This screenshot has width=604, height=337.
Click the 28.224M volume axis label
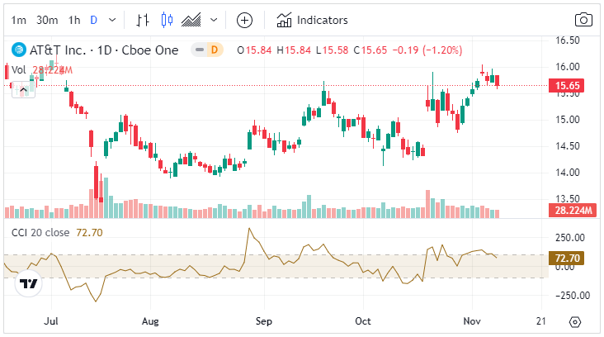click(573, 211)
